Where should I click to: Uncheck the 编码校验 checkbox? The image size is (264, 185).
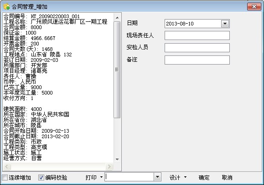pos(41,177)
